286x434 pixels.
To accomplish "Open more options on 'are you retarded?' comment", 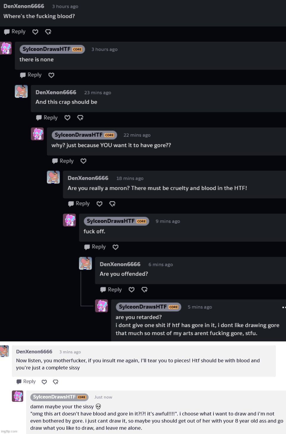I will point(284,307).
